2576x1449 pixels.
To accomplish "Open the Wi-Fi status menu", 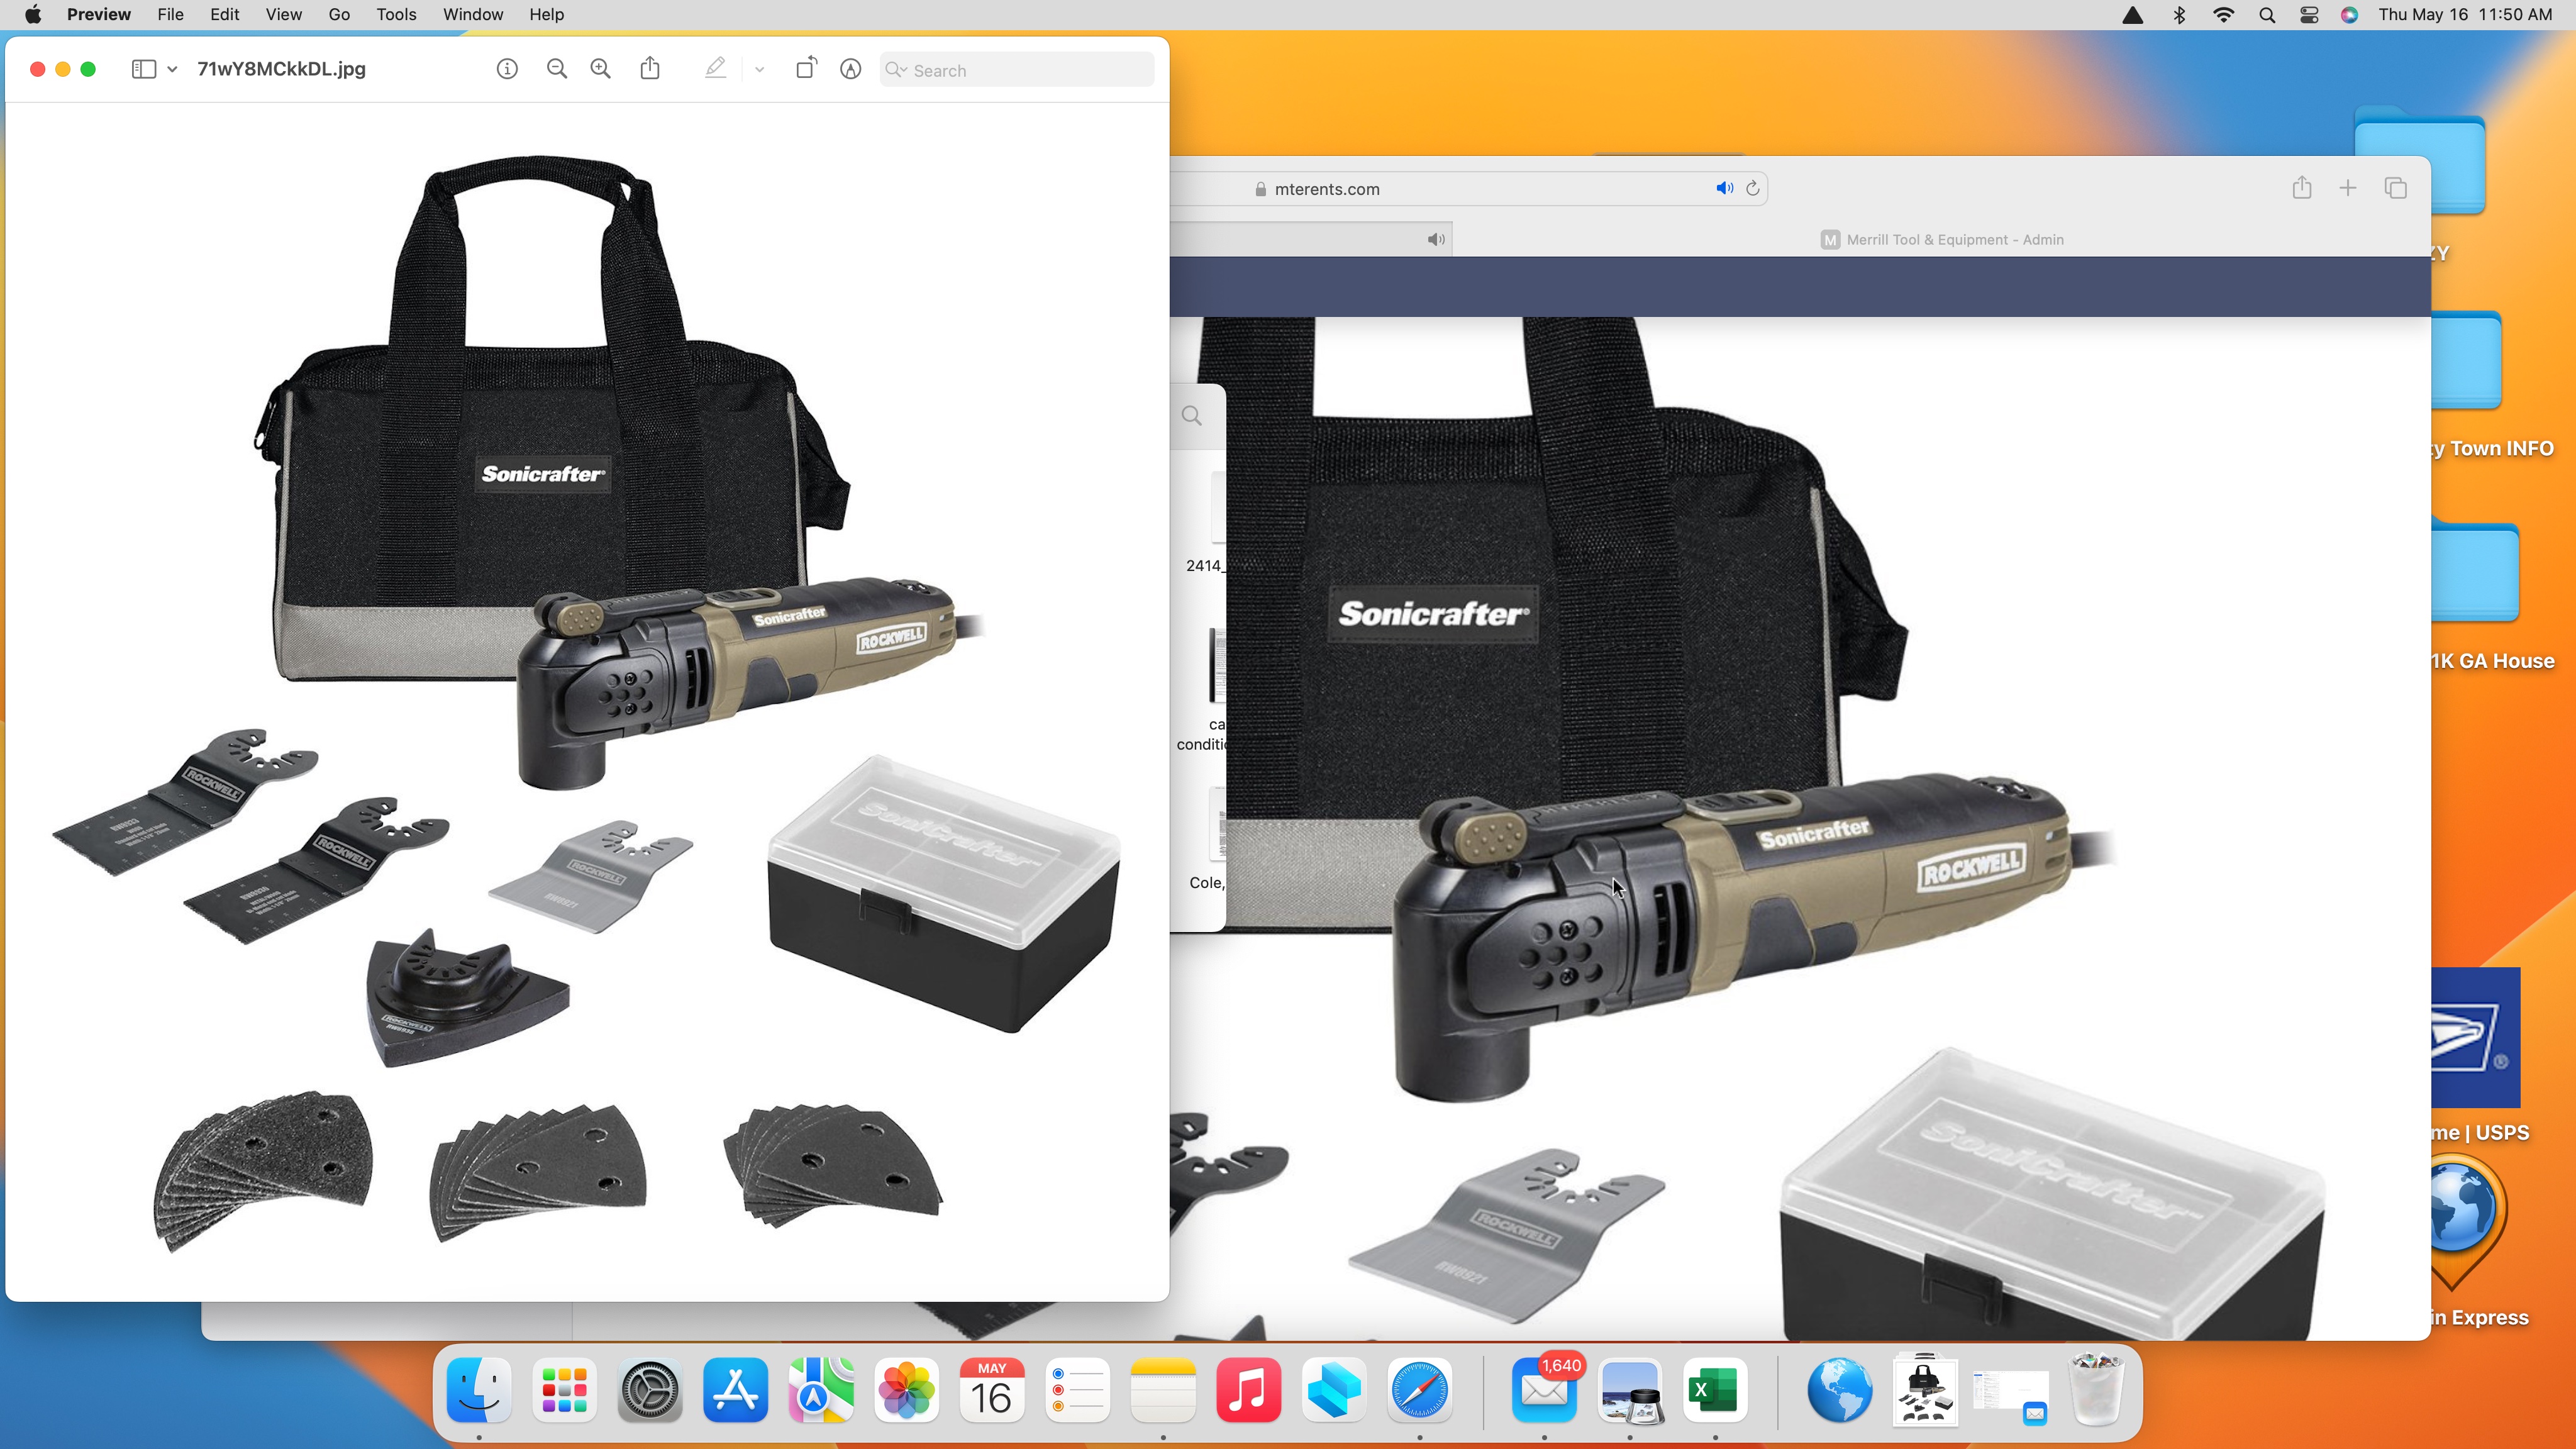I will tap(2223, 15).
